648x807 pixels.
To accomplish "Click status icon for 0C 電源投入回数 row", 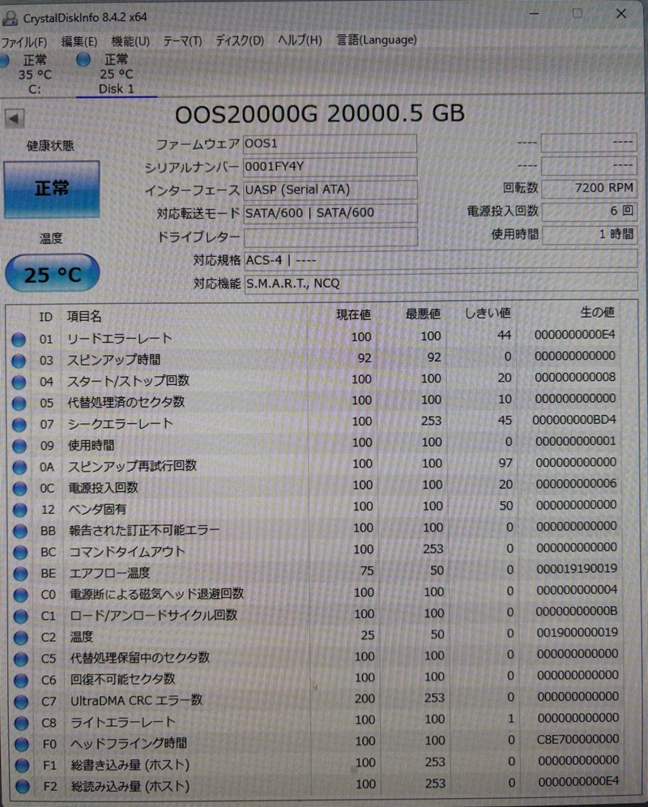I will pyautogui.click(x=19, y=488).
